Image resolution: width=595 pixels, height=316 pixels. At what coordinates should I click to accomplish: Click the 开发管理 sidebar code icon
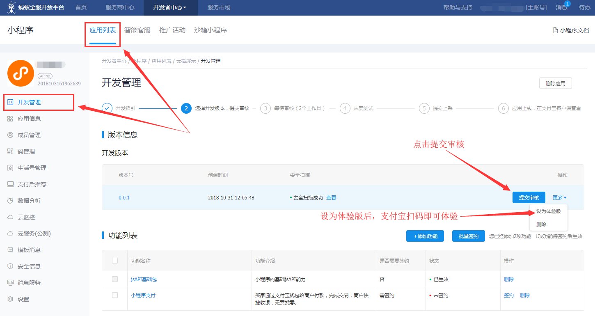[x=11, y=102]
